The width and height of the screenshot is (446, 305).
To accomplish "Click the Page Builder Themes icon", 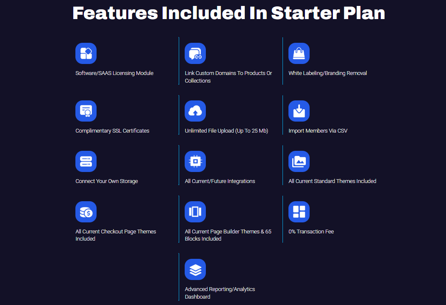I will [195, 212].
